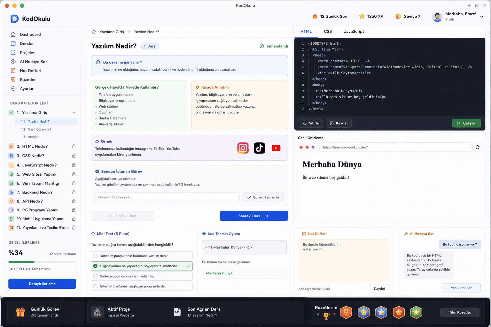
Task: Click the Görevi Tamamla button
Action: [263, 197]
